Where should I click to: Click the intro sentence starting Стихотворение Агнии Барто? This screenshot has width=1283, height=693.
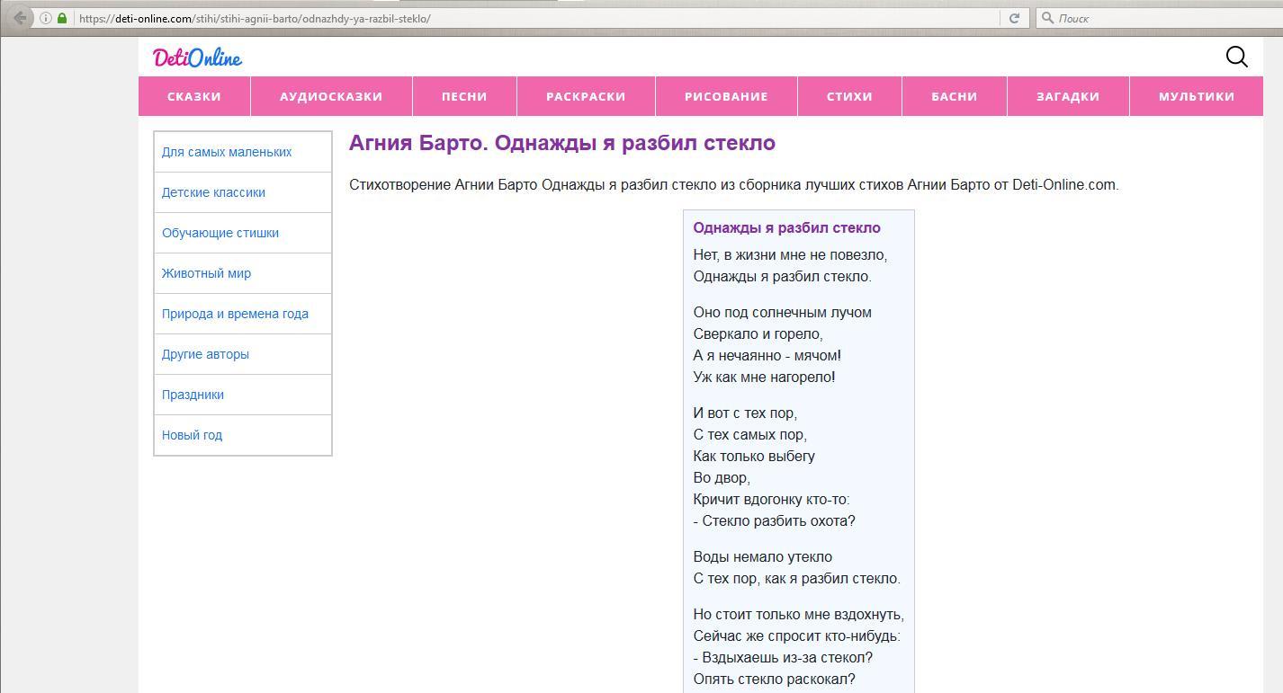tap(734, 185)
